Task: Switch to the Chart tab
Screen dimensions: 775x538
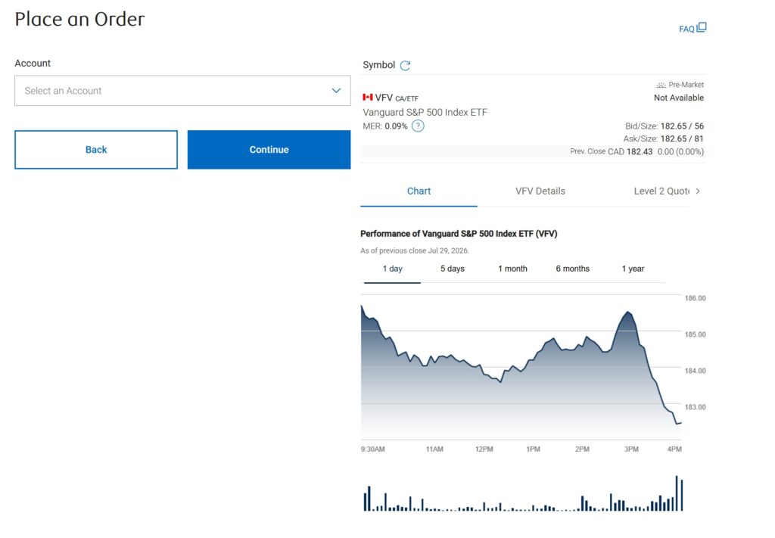Action: click(419, 191)
